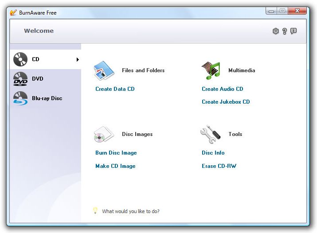Image resolution: width=317 pixels, height=233 pixels.
Task: Click the Blu-ray Disc icon in sidebar
Action: [20, 98]
